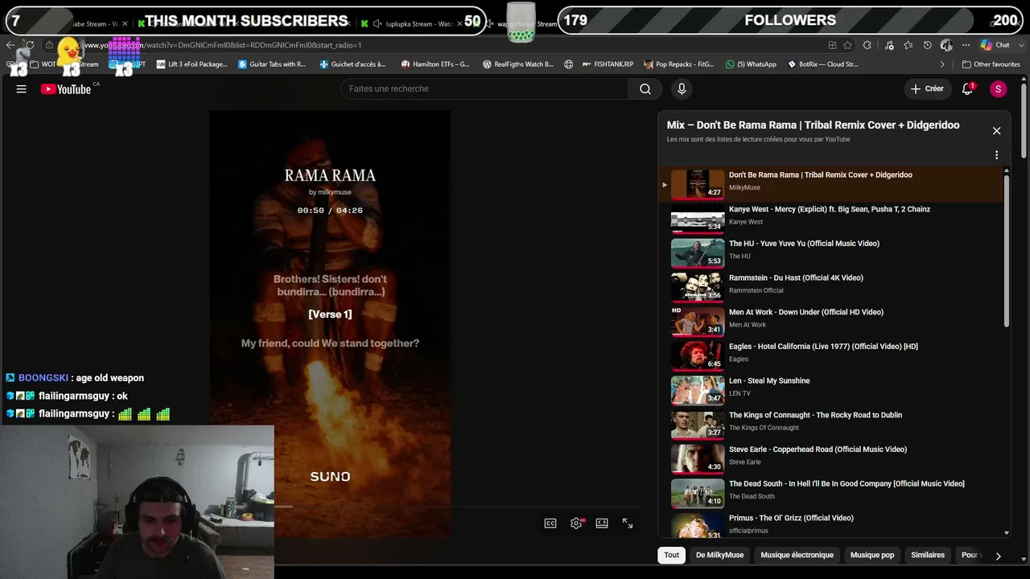Select the Tout filter chip
Image resolution: width=1030 pixels, height=579 pixels.
(671, 555)
